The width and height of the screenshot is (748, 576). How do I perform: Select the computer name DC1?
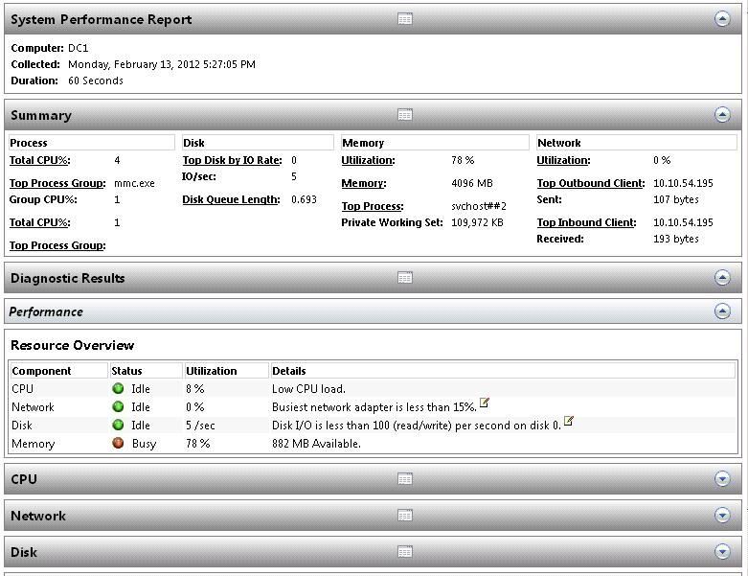point(79,48)
